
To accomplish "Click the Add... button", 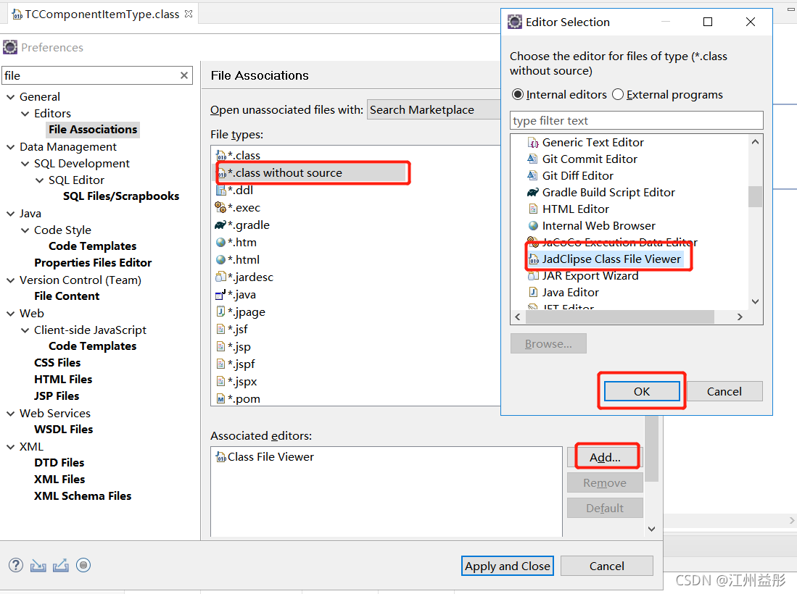I will (x=605, y=457).
